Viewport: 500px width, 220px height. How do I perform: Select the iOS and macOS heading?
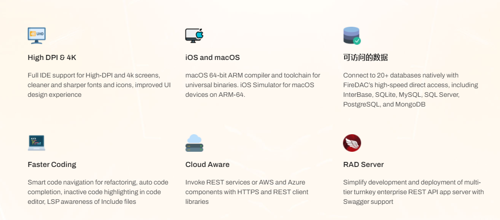click(x=212, y=58)
